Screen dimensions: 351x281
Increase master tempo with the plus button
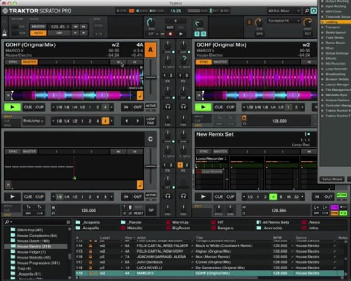point(84,33)
